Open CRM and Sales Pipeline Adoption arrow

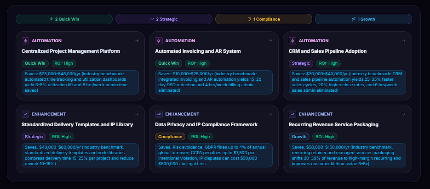tap(404, 41)
